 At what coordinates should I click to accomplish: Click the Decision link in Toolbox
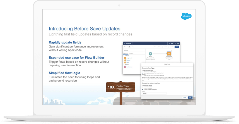point(128,60)
